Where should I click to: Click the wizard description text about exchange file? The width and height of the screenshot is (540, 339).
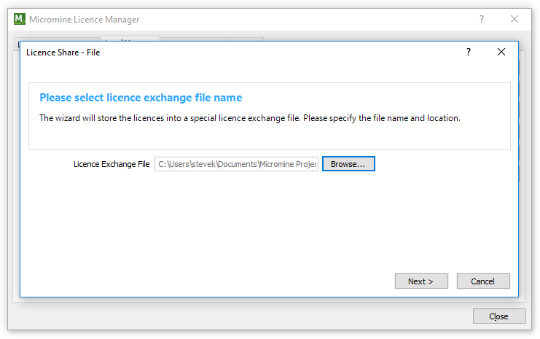(250, 118)
